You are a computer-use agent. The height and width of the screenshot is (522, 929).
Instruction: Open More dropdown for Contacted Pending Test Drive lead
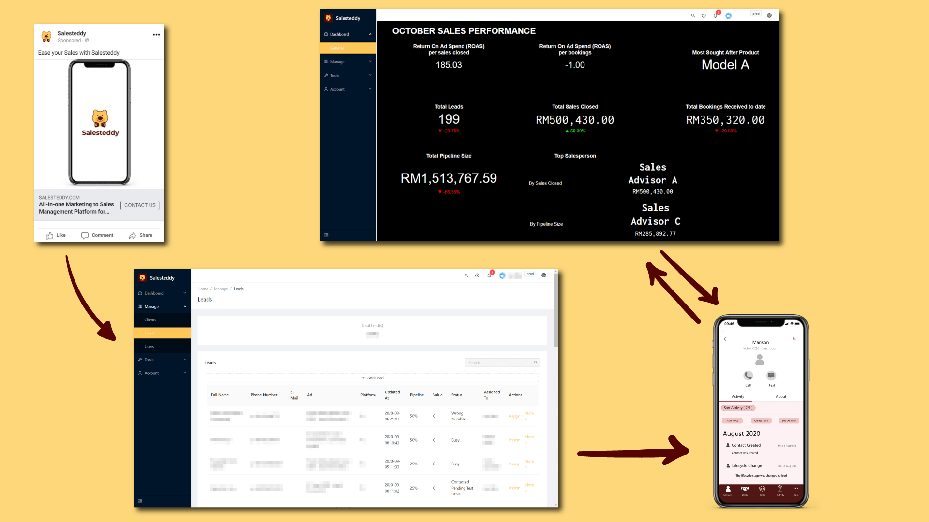pos(529,487)
